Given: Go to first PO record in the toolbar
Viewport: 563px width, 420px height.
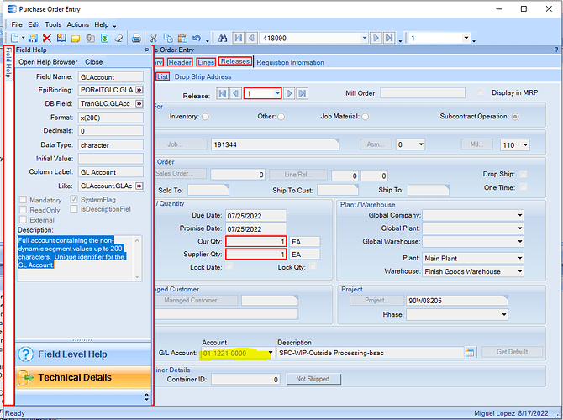Looking at the screenshot, I should tap(239, 38).
